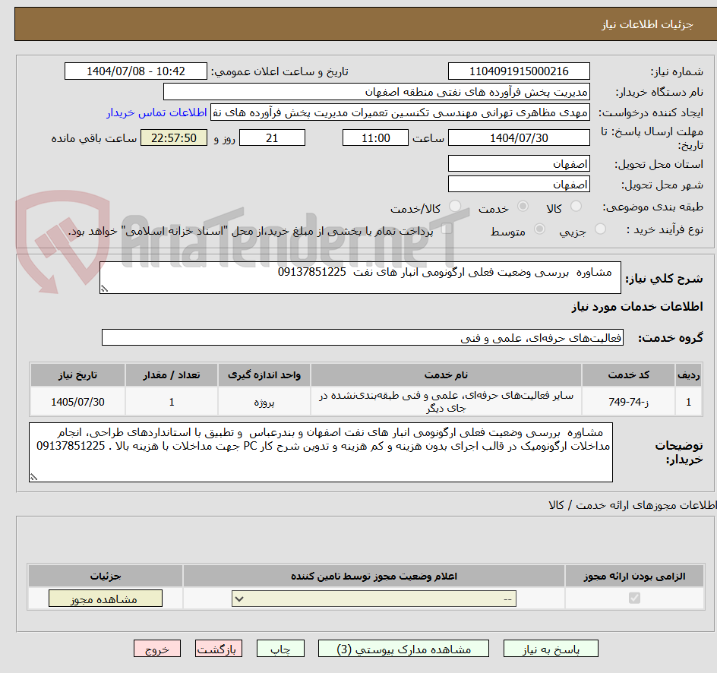The image size is (717, 673).
Task: Click the بازگشت (Back) button
Action: pos(218,648)
